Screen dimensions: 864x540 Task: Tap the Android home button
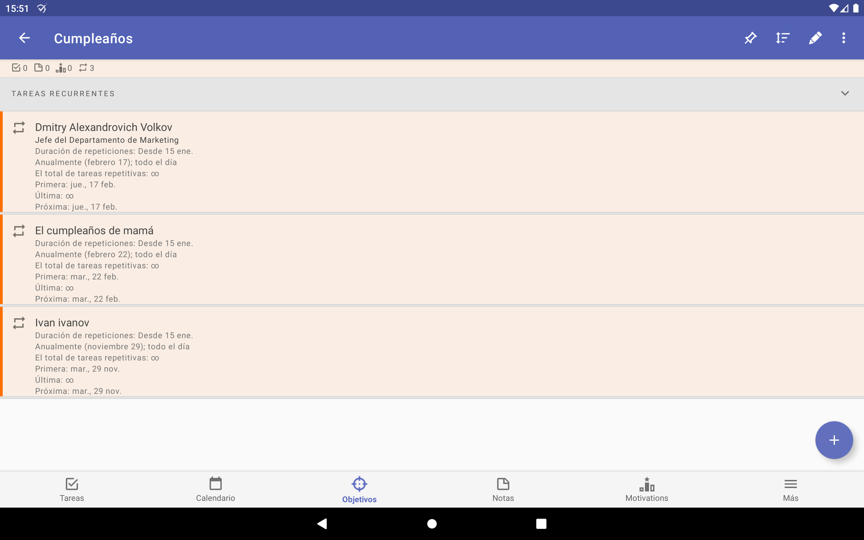432,523
